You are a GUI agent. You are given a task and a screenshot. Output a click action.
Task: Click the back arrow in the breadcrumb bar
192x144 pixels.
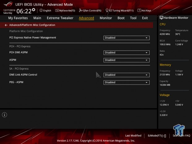click(x=6, y=25)
